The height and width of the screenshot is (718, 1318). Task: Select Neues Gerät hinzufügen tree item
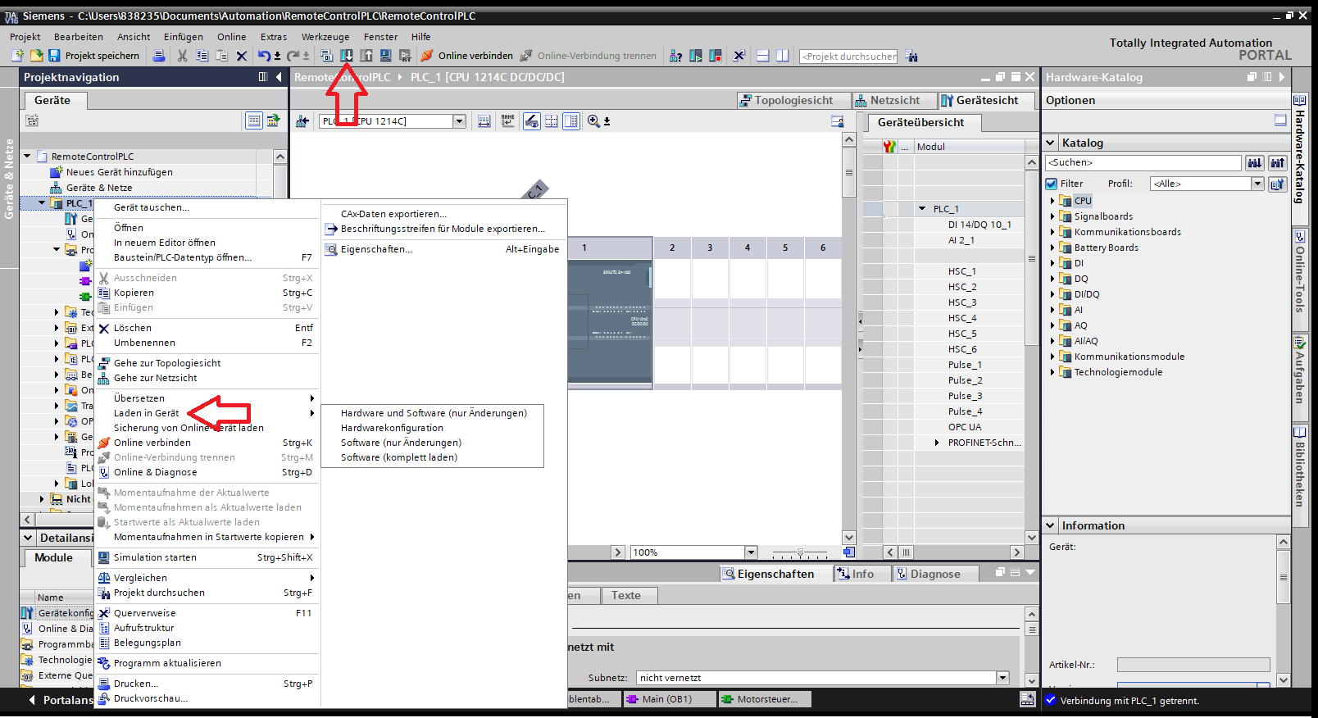(x=119, y=172)
